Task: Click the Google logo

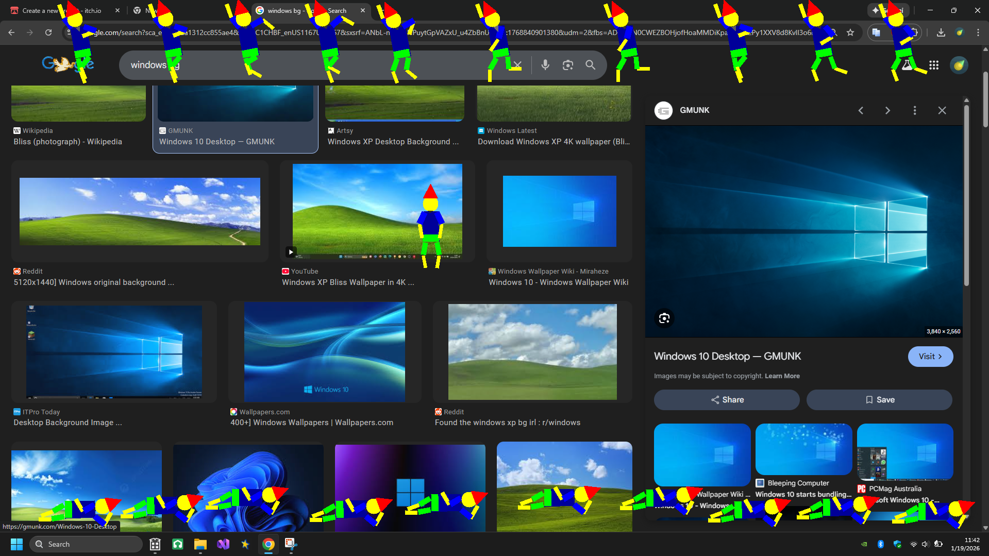Action: pyautogui.click(x=68, y=64)
